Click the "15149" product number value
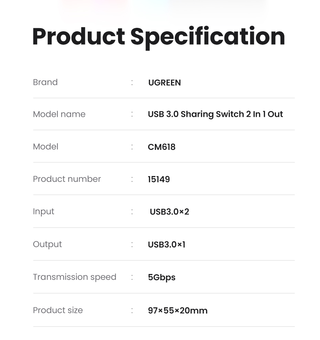Screen dimensions: 320x340 coord(159,179)
